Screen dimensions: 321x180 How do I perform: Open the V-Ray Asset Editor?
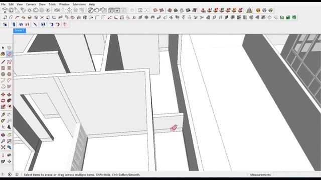click(x=90, y=10)
